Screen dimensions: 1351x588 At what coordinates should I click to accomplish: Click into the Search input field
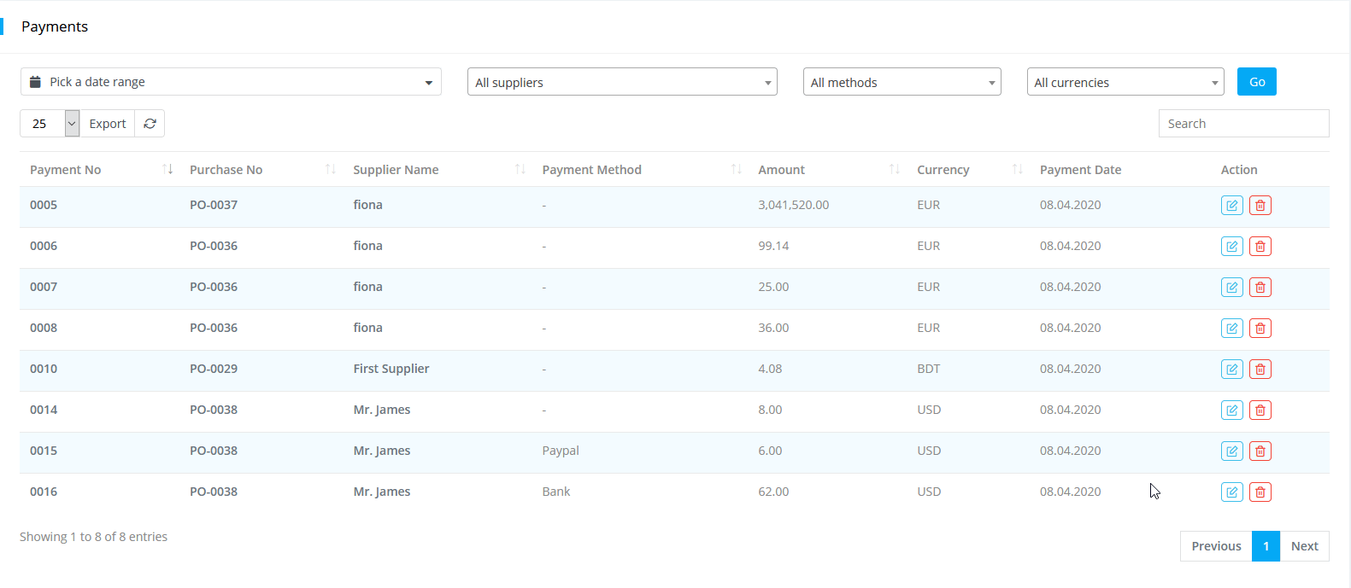[1243, 124]
